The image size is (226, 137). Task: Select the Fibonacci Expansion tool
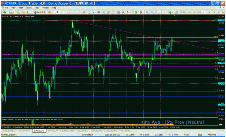[x=114, y=12]
